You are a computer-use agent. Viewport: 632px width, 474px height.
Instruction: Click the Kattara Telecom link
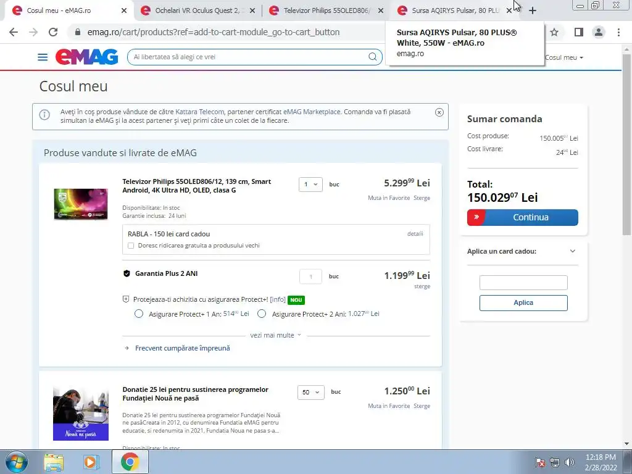[199, 112]
